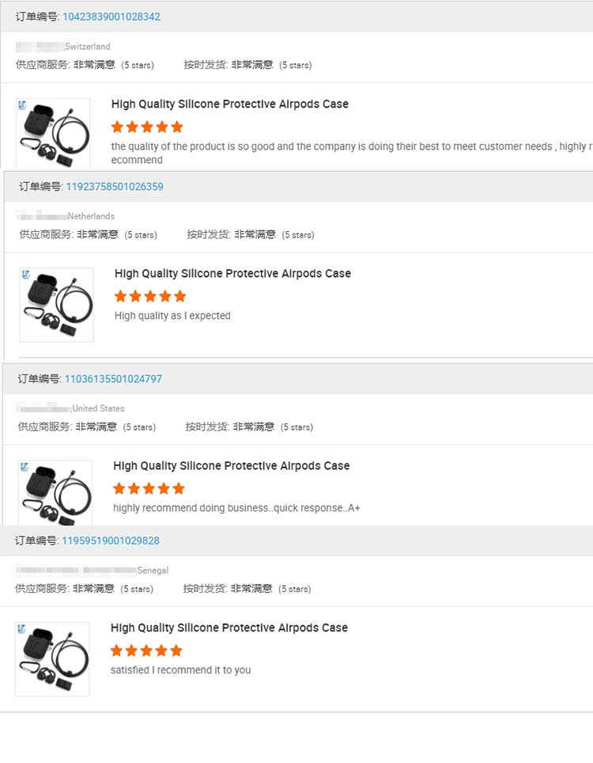Screen dimensions: 593x763
Task: Click the blurred reviewer name beside Senegal
Action: [76, 570]
